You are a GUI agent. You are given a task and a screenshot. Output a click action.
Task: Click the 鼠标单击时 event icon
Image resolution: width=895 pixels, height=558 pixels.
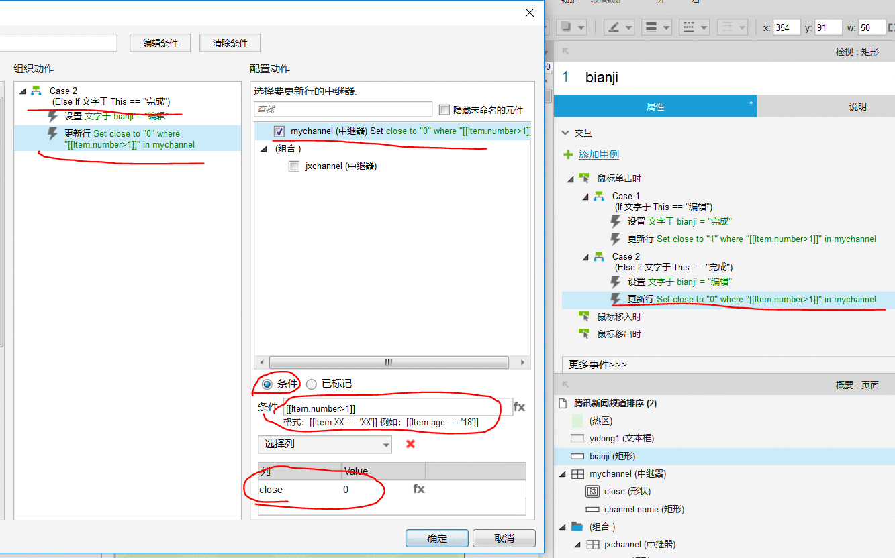point(584,178)
